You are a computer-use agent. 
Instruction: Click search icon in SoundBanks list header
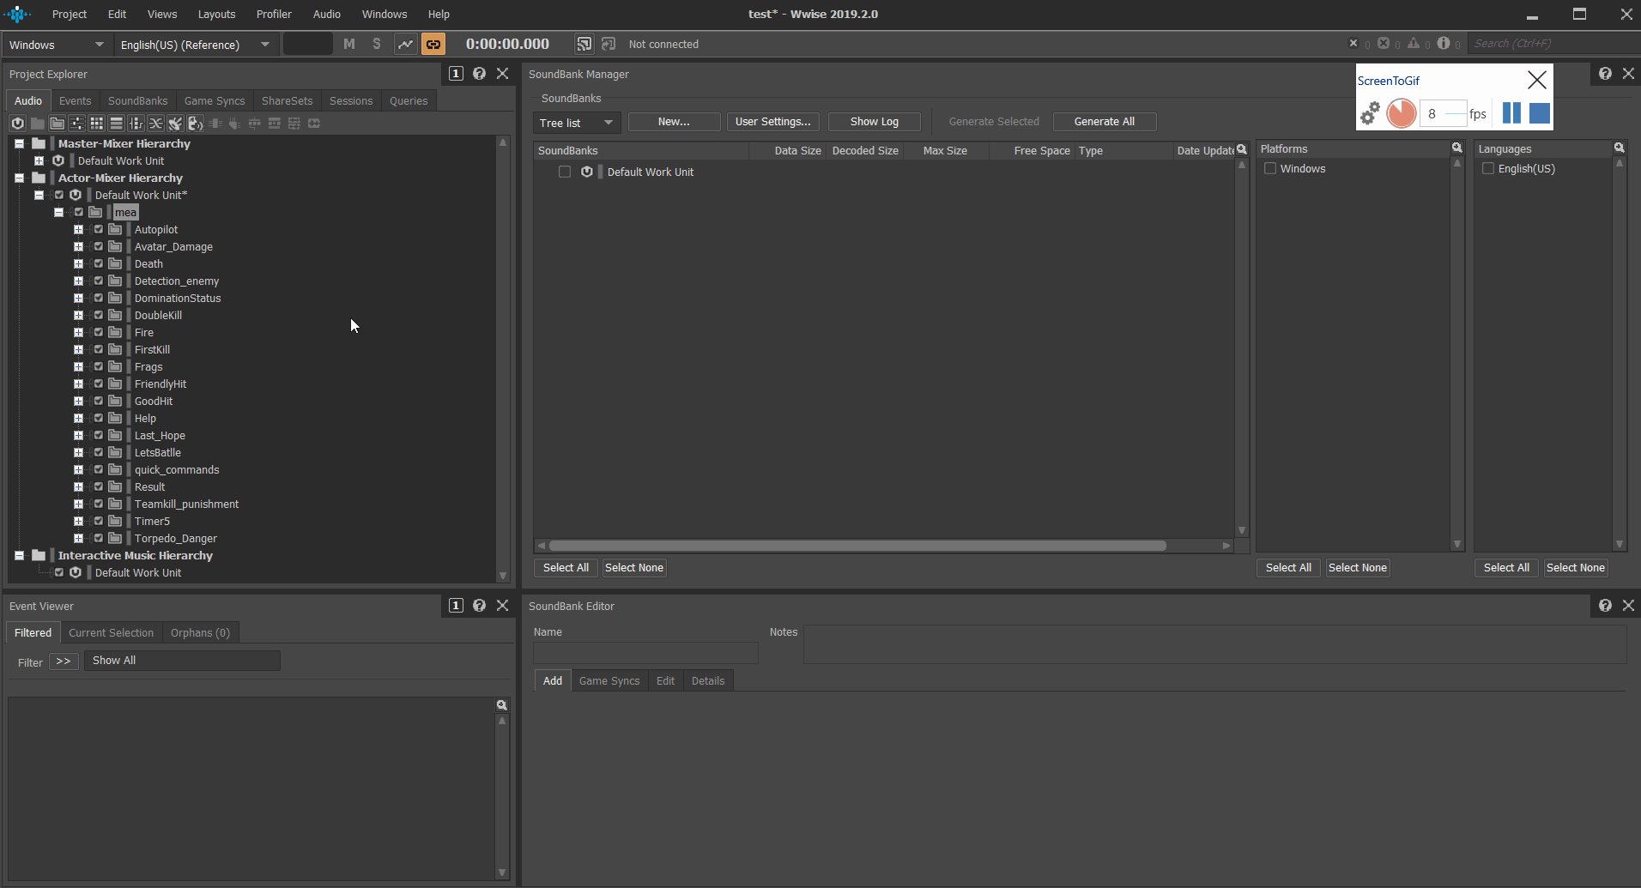(1241, 150)
